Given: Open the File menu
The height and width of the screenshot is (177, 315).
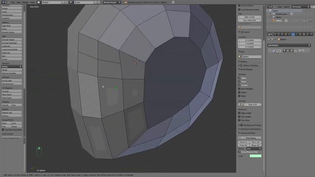Looking at the screenshot, I should [x=13, y=2].
